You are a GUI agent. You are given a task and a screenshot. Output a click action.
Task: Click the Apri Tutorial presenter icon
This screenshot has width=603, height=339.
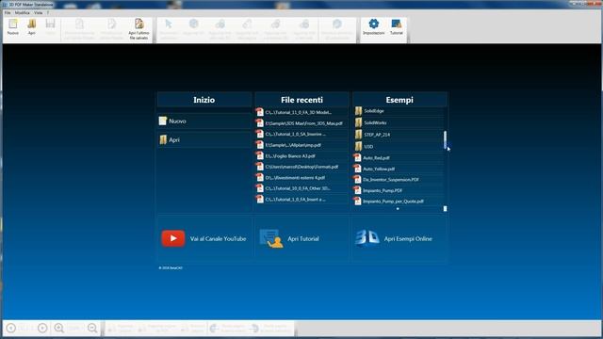(271, 238)
